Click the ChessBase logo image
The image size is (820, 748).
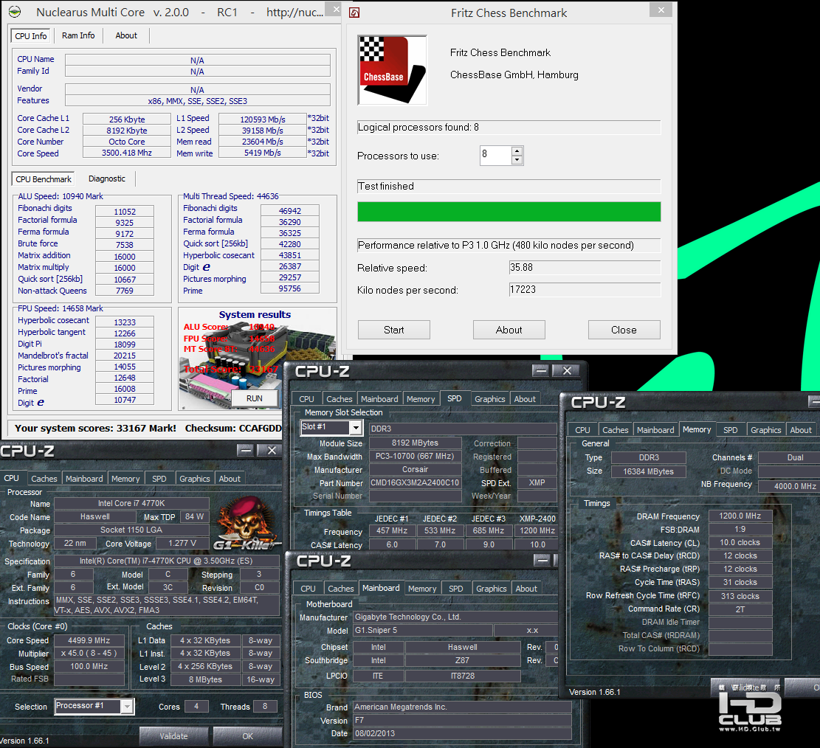pyautogui.click(x=392, y=70)
